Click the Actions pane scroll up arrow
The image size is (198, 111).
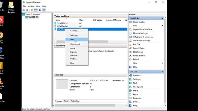click(x=165, y=18)
